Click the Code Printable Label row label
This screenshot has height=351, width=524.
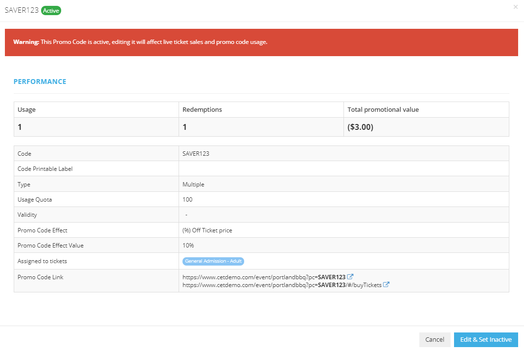(x=45, y=169)
